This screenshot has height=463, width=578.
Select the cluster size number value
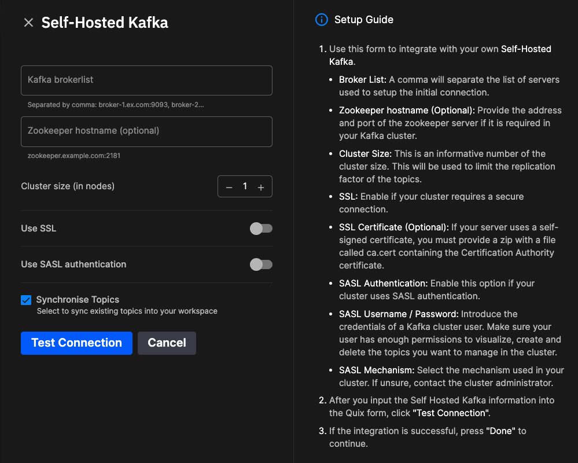(245, 186)
